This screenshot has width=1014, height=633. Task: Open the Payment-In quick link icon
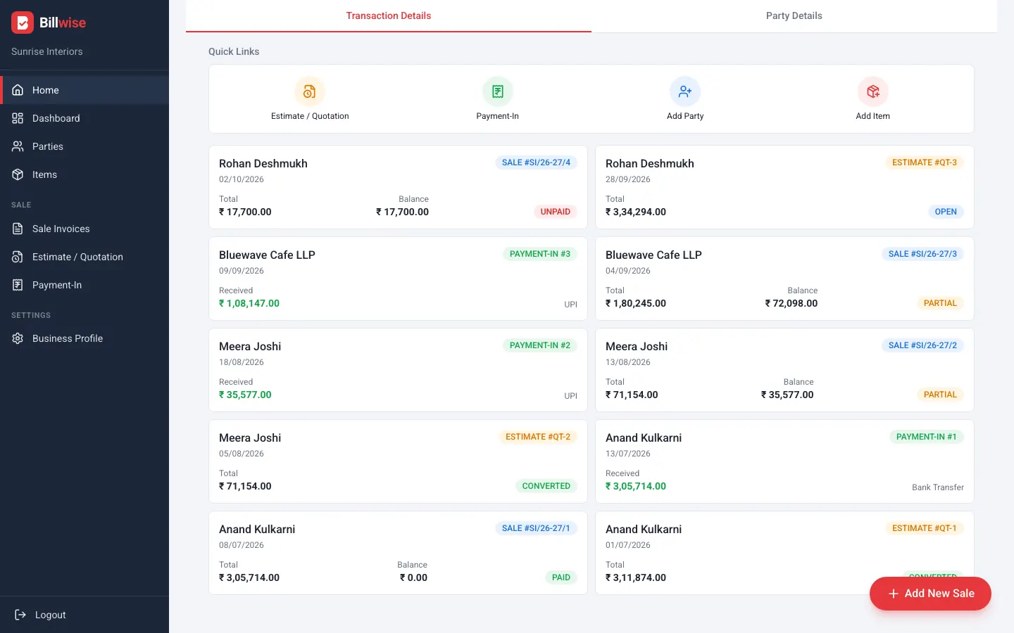[498, 91]
